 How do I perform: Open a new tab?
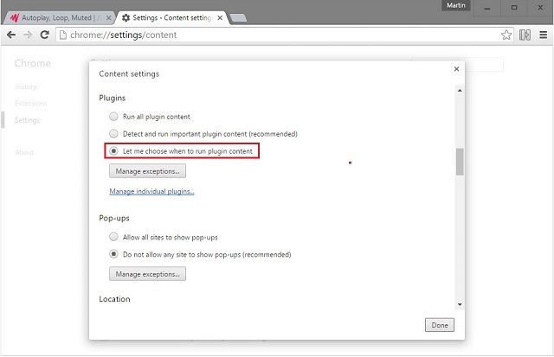[238, 18]
